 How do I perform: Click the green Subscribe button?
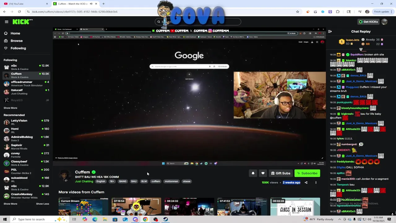(307, 173)
